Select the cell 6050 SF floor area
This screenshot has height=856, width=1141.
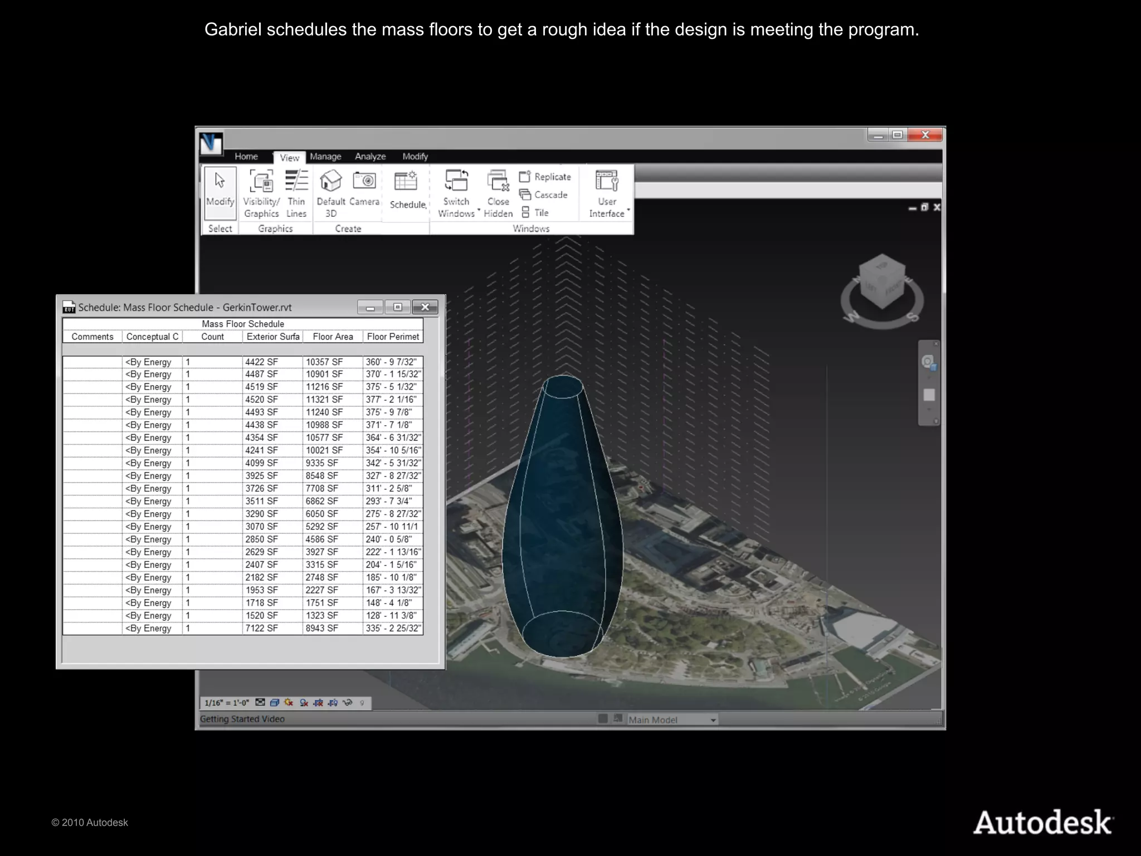pyautogui.click(x=333, y=514)
